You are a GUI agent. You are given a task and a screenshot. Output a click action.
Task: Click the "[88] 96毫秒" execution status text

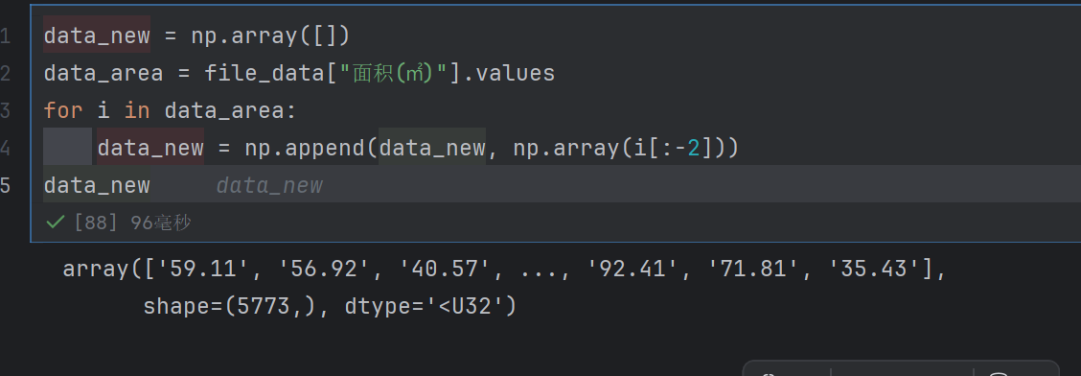pos(132,223)
